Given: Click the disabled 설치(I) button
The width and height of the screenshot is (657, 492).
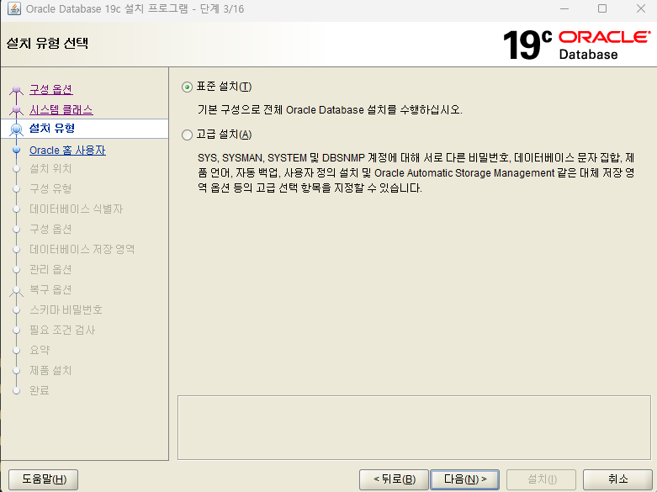Looking at the screenshot, I should (542, 479).
